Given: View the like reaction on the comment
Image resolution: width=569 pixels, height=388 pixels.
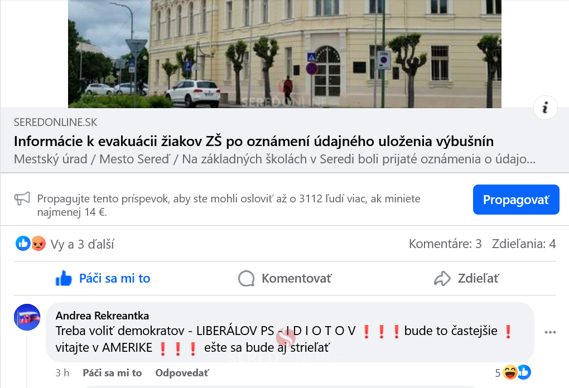Looking at the screenshot, I should tap(524, 372).
